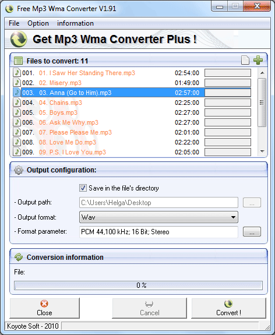Click file list scrollbar up arrow
This screenshot has height=335, width=275.
[262, 73]
